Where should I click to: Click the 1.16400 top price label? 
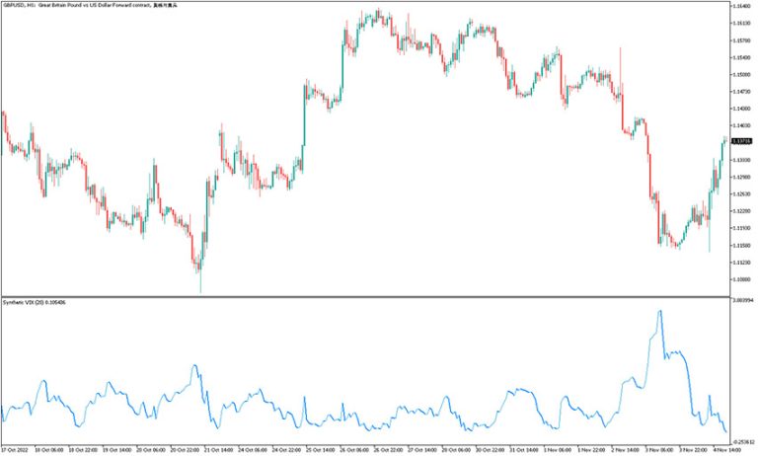[741, 6]
